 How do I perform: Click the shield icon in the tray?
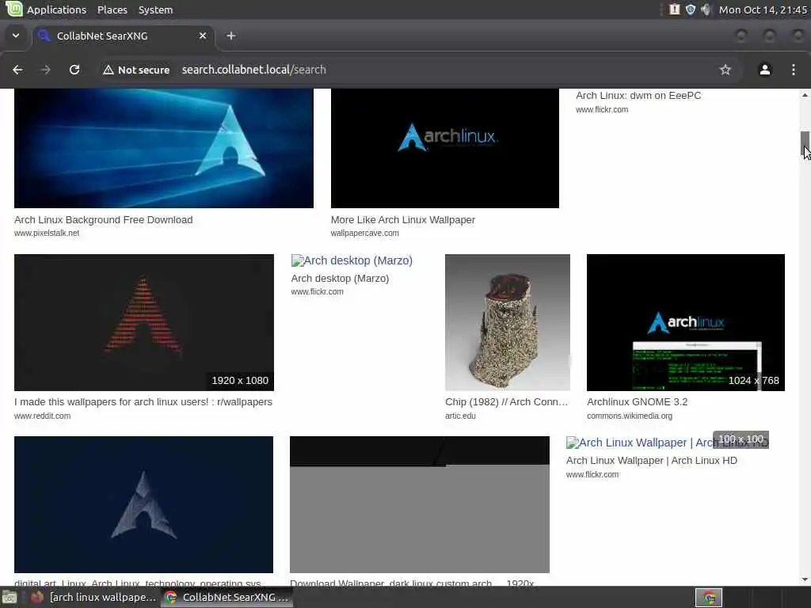pos(691,9)
